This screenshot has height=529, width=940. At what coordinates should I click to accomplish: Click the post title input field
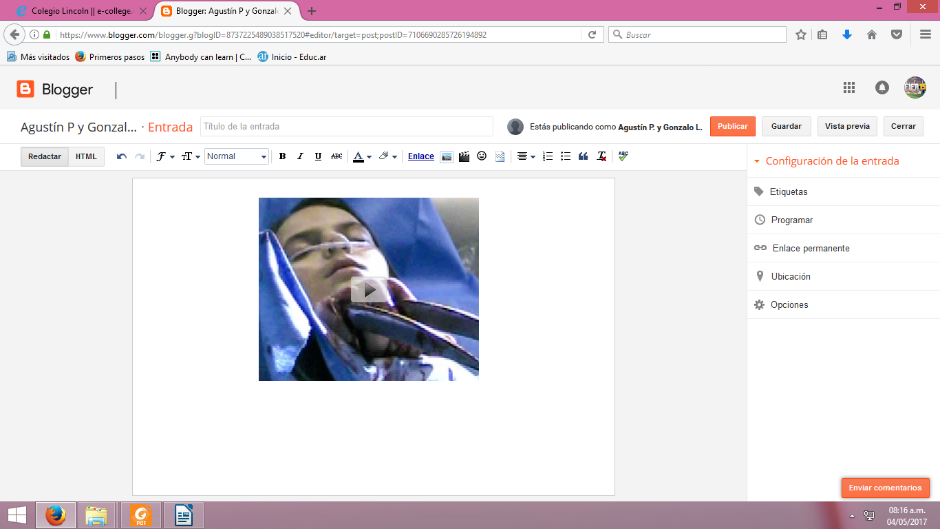click(x=347, y=126)
